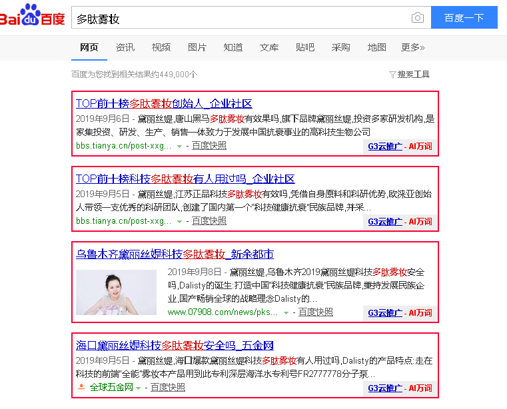Click the www.07908.com/news/pks URL

(223, 312)
